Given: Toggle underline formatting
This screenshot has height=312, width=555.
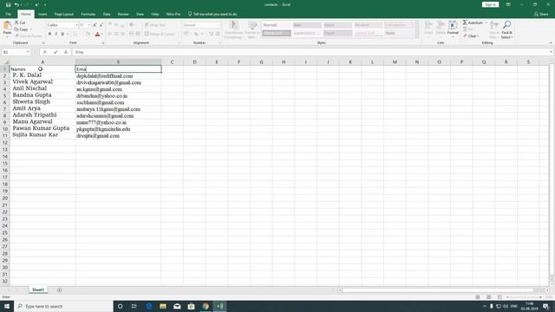Looking at the screenshot, I should pyautogui.click(x=62, y=34).
